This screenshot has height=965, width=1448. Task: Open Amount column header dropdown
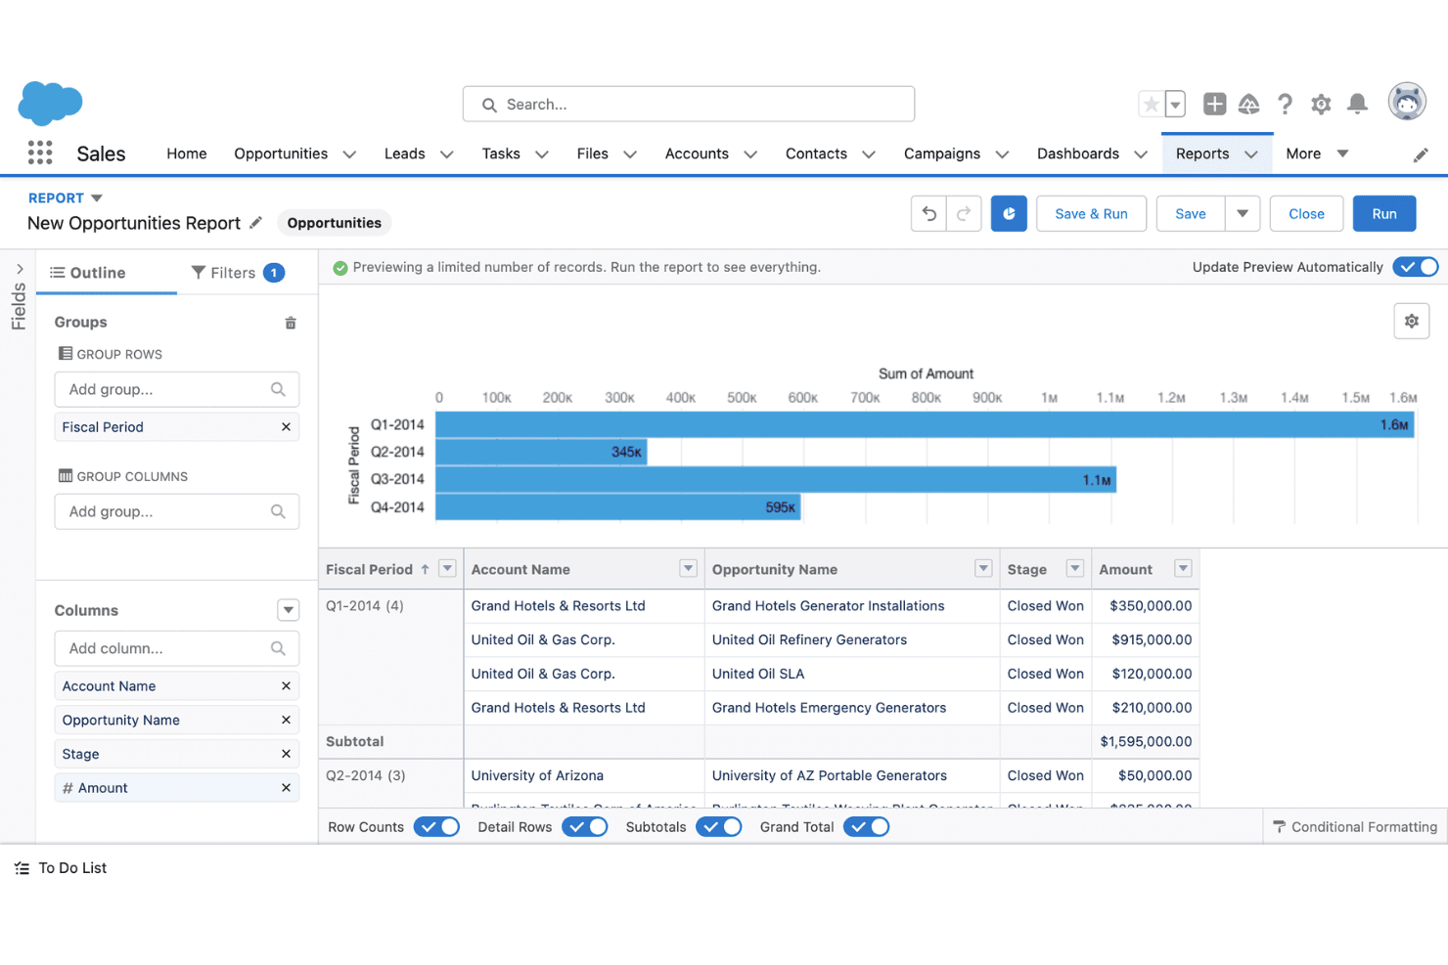point(1183,569)
